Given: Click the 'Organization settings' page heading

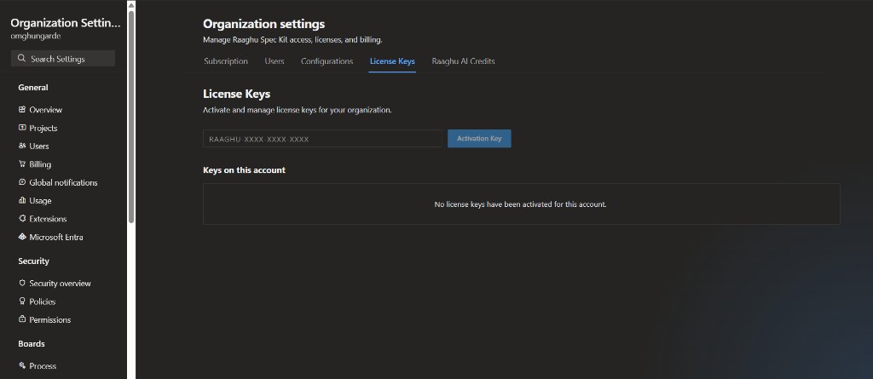Looking at the screenshot, I should coord(264,24).
